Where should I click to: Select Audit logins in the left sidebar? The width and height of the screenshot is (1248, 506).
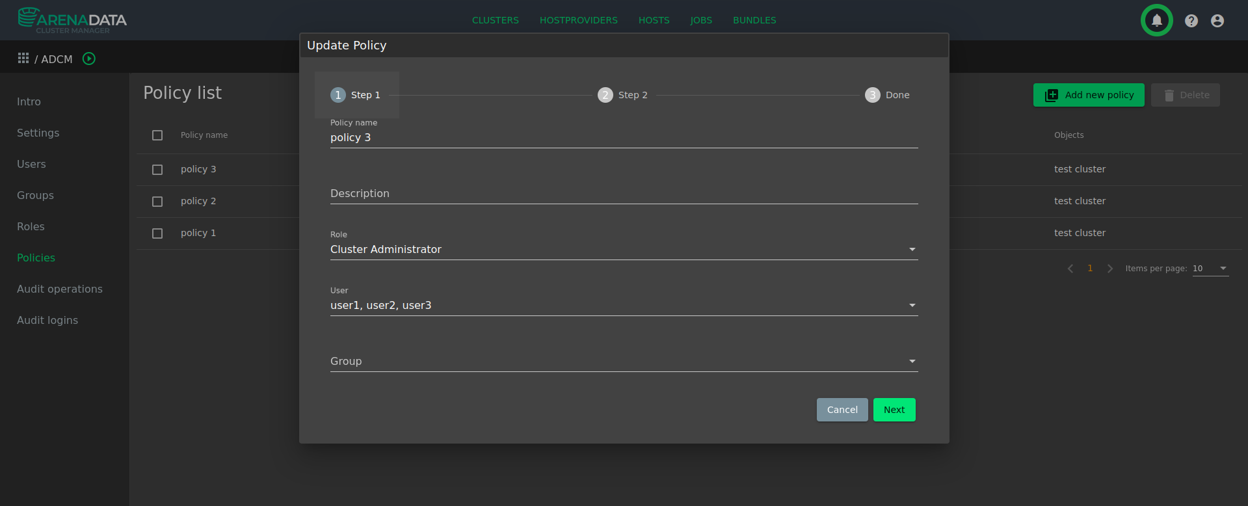tap(47, 320)
